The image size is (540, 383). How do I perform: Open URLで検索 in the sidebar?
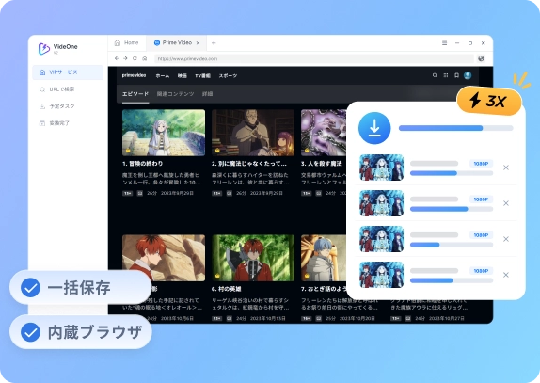tap(57, 89)
